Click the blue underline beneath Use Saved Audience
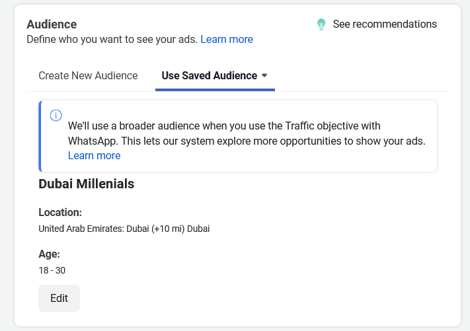470x331 pixels. [215, 89]
